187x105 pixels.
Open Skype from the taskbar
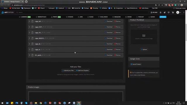pos(26,103)
